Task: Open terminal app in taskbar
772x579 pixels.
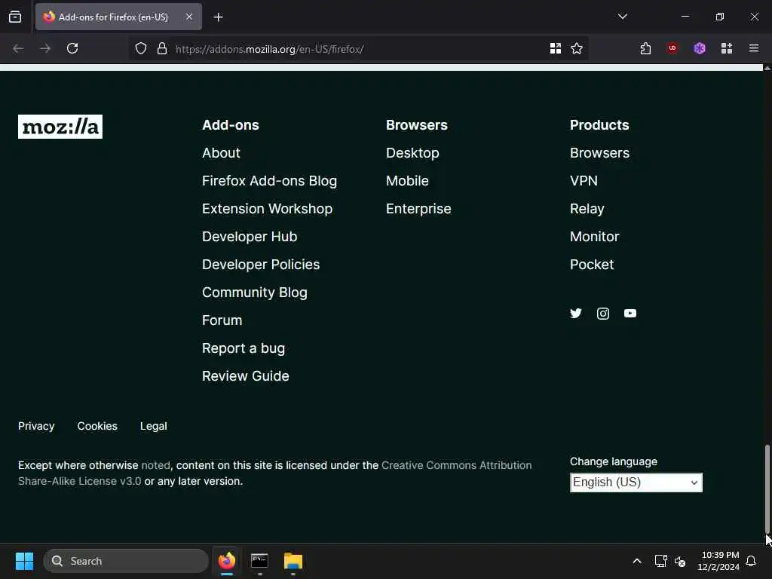Action: coord(259,561)
